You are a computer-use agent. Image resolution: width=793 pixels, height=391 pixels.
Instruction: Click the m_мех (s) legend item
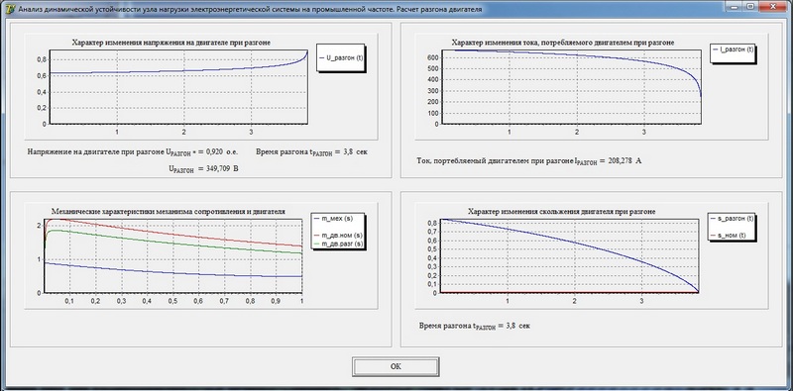[x=336, y=219]
